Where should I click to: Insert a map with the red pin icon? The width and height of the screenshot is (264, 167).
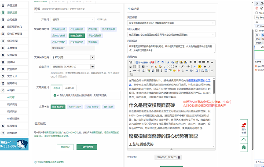(179, 71)
